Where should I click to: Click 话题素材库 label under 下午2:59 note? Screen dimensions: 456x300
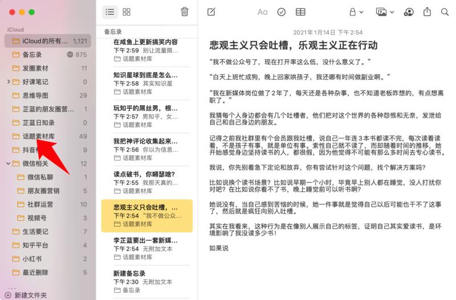point(137,59)
